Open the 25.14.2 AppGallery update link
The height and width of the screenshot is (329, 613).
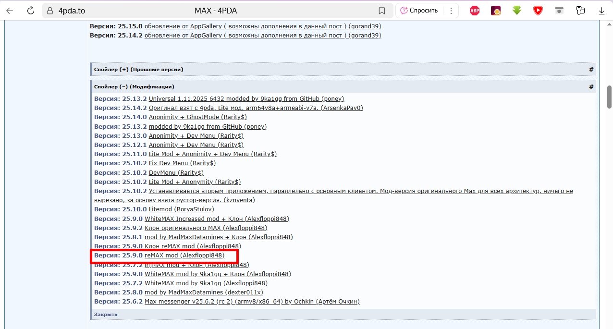pos(263,35)
